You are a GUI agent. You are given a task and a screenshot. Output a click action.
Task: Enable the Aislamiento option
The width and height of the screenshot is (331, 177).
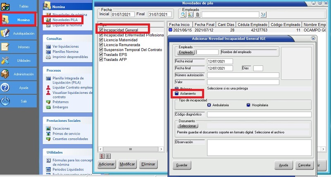coord(176,94)
